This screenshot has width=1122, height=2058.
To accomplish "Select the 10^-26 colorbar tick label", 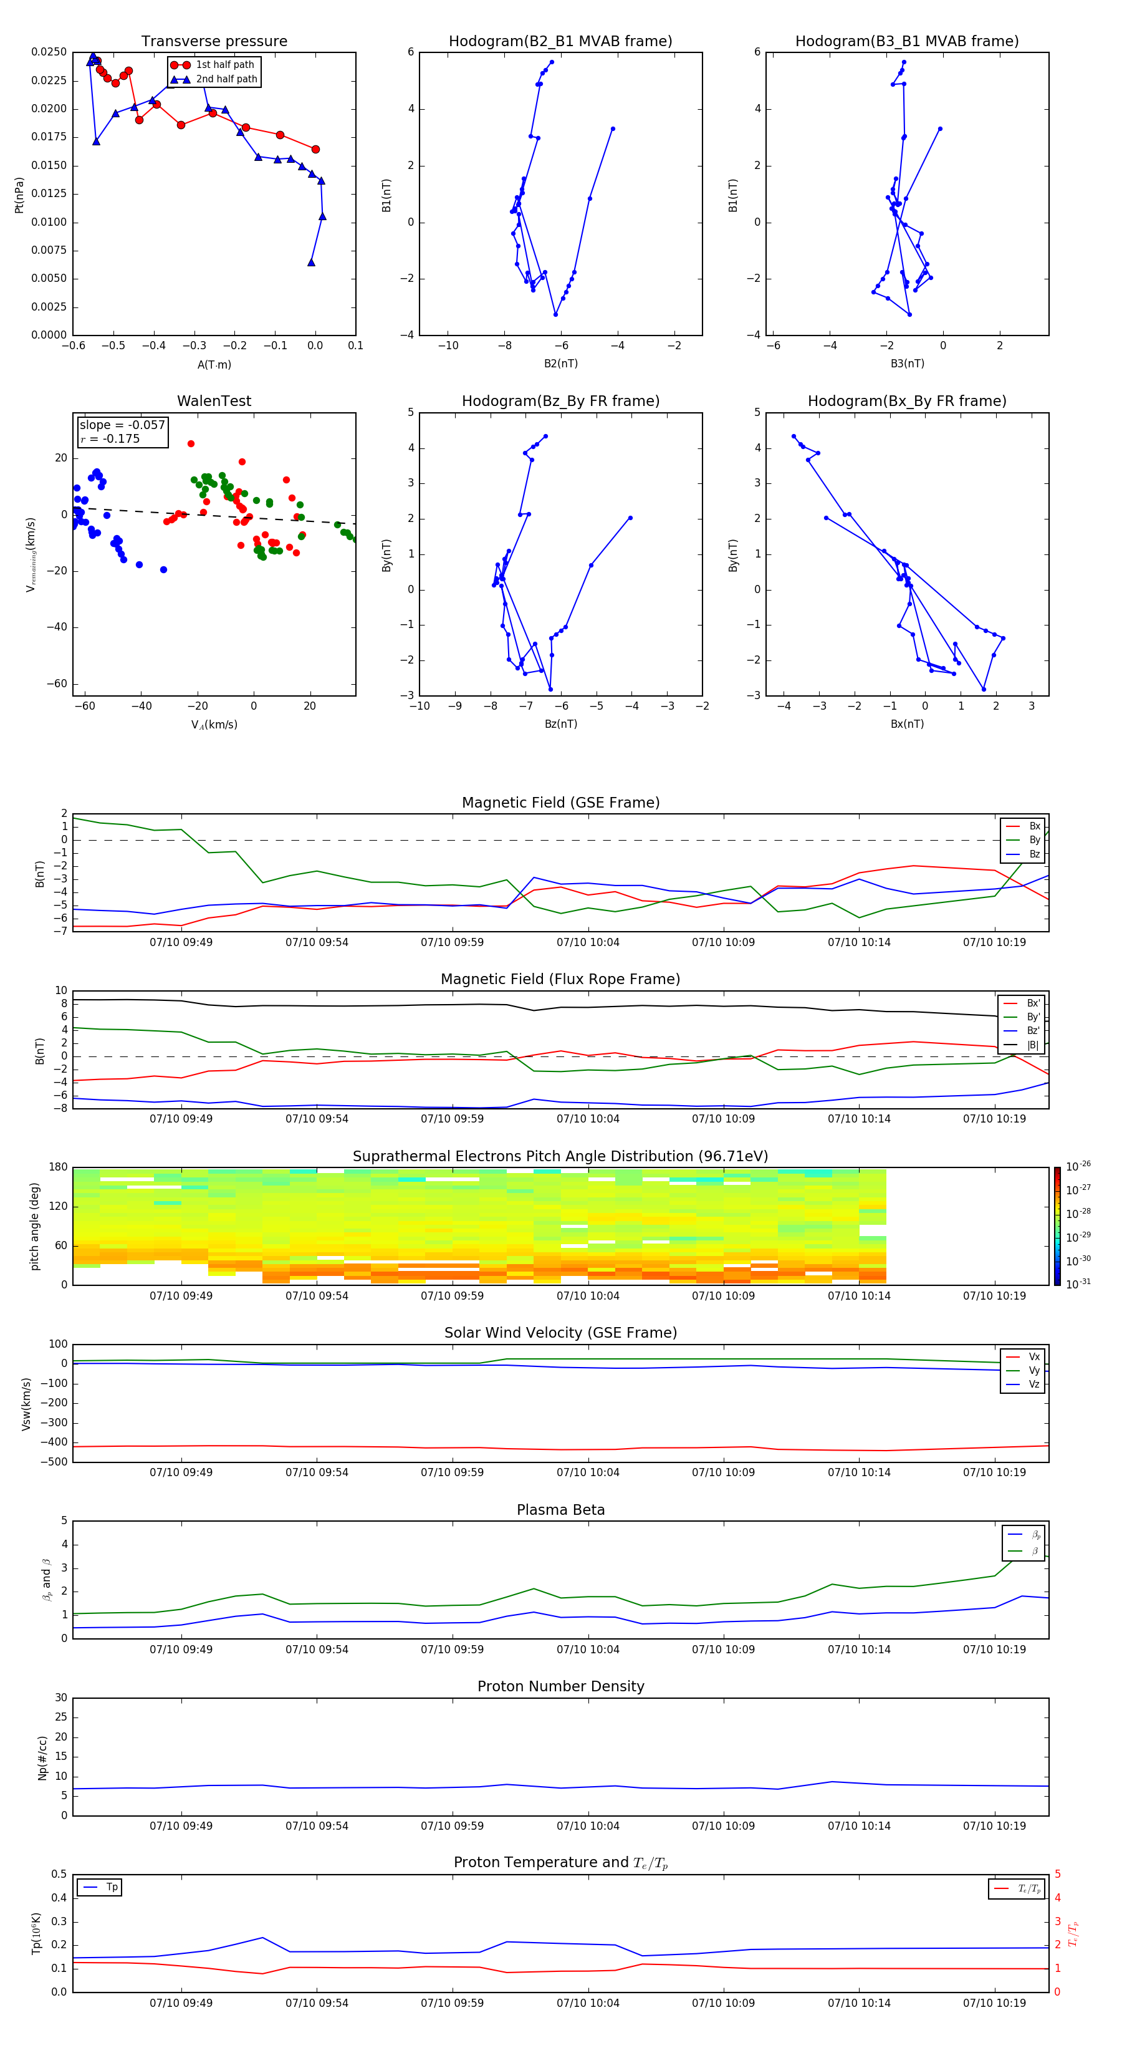I will point(1078,1166).
